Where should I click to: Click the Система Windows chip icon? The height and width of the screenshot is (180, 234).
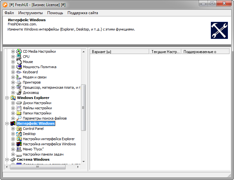tap(13, 159)
